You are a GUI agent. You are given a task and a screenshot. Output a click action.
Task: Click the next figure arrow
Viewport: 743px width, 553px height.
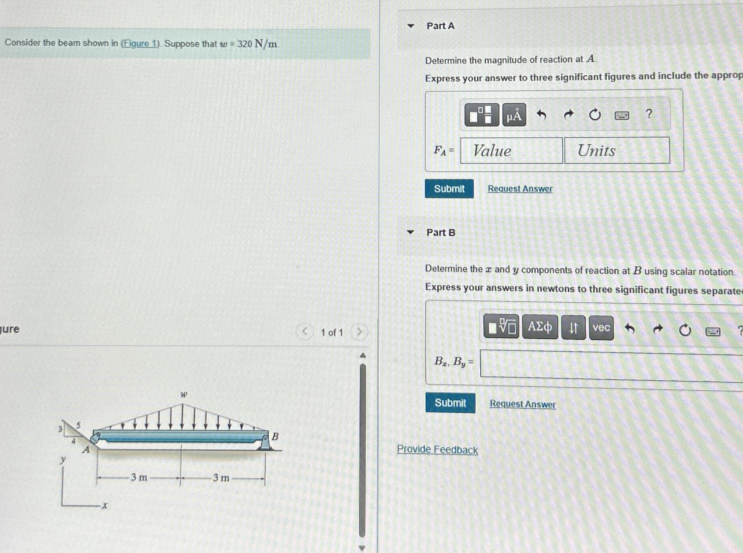[359, 332]
